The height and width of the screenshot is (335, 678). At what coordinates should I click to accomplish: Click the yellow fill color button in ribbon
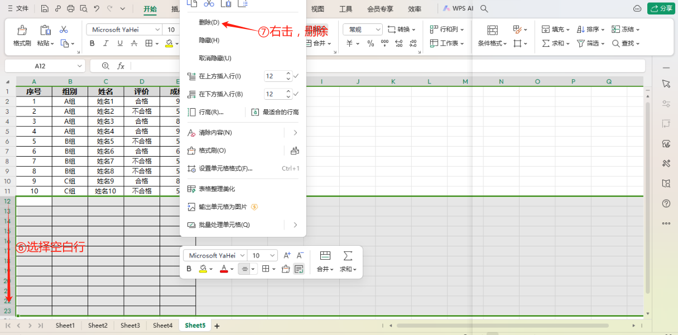169,43
